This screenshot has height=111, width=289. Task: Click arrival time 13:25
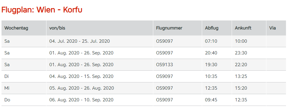coord(241,76)
